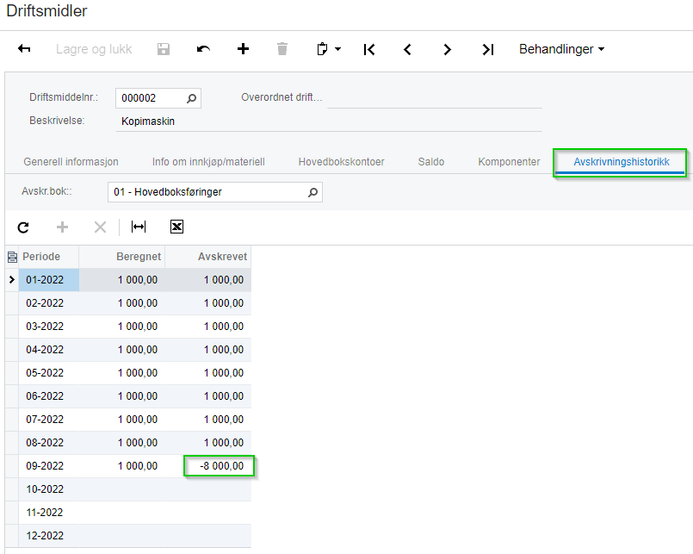Select the 10-2022 period cell

(x=48, y=489)
